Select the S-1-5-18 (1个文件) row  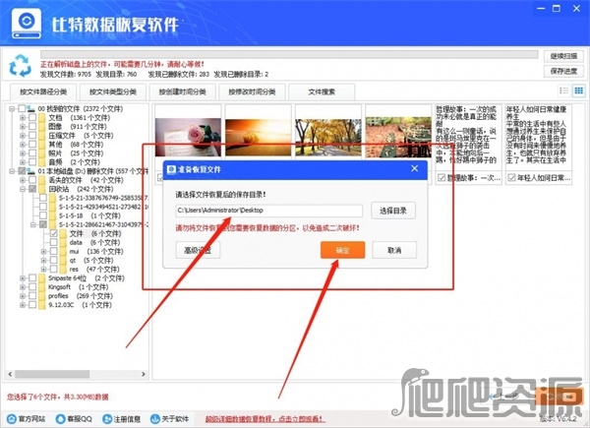click(89, 215)
